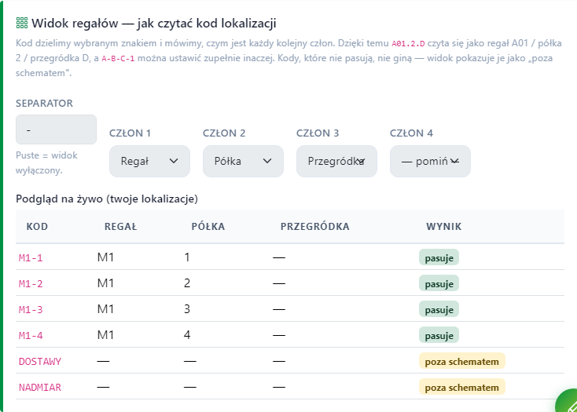Screen dimensions: 577x412
Task: Click the PRZEGRÓDKA column header
Action: 315,227
